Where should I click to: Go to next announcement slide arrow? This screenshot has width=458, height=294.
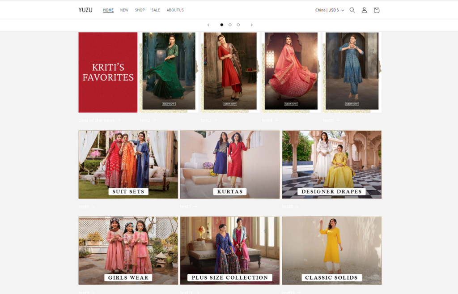coord(251,25)
